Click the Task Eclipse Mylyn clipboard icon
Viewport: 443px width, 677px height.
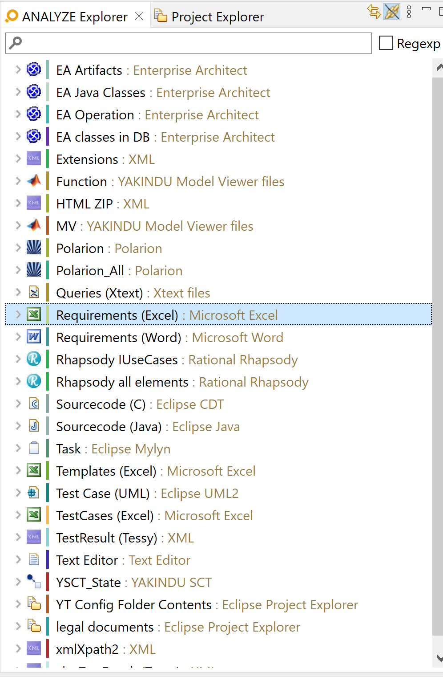(34, 448)
